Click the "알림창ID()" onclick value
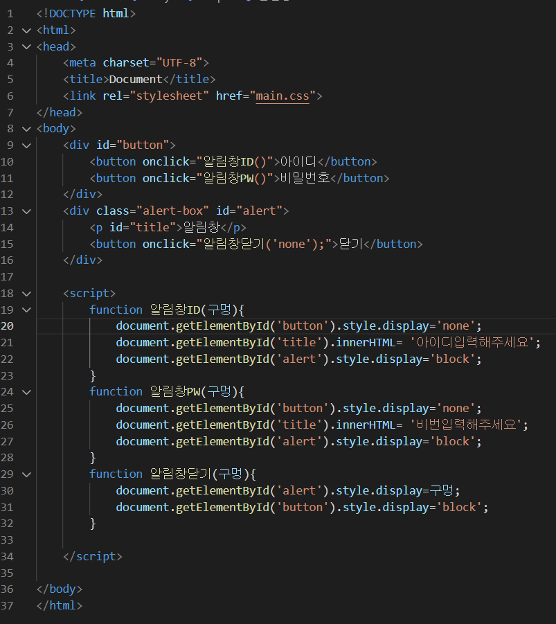The height and width of the screenshot is (624, 556). click(x=235, y=161)
